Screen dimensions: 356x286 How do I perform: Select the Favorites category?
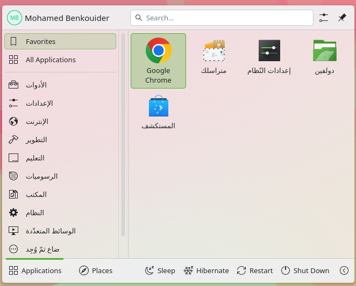60,41
